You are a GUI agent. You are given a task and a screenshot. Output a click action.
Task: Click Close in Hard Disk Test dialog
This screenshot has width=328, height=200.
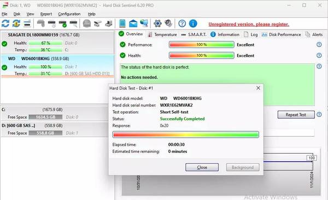point(202,167)
